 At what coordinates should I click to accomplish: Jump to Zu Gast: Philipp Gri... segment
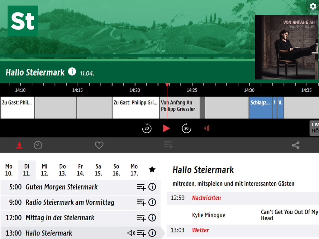point(136,107)
